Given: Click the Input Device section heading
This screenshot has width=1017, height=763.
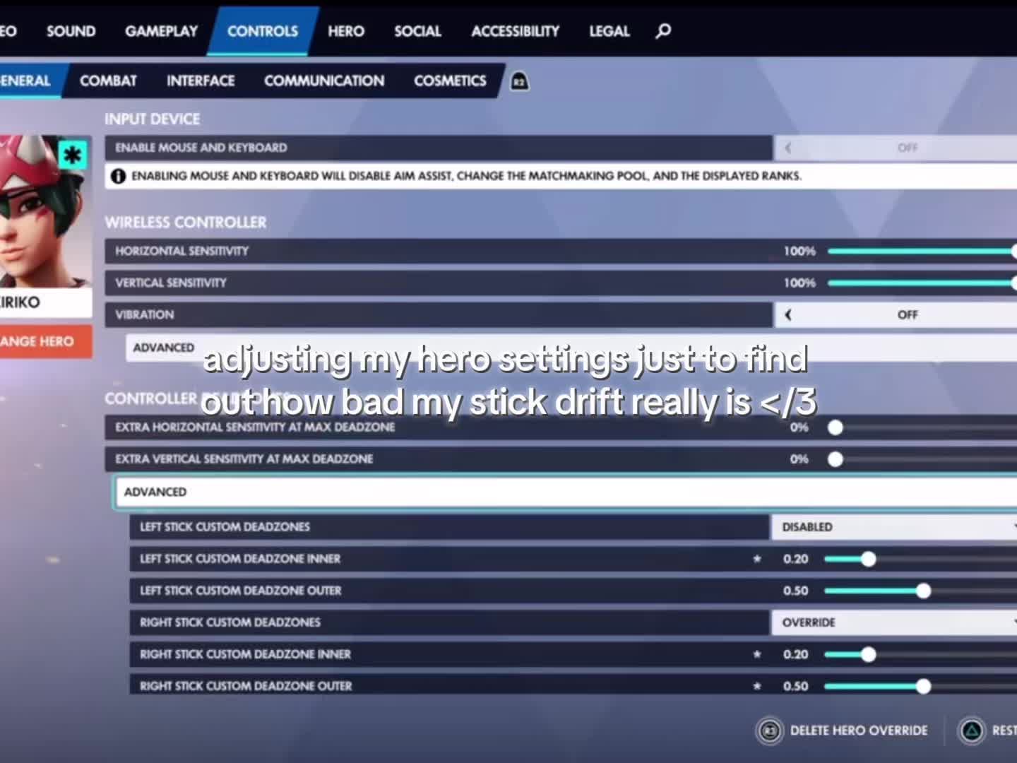Looking at the screenshot, I should click(x=153, y=119).
